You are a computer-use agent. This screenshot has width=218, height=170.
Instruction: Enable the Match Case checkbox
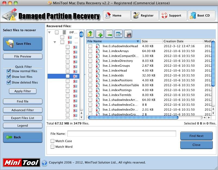[52, 141]
